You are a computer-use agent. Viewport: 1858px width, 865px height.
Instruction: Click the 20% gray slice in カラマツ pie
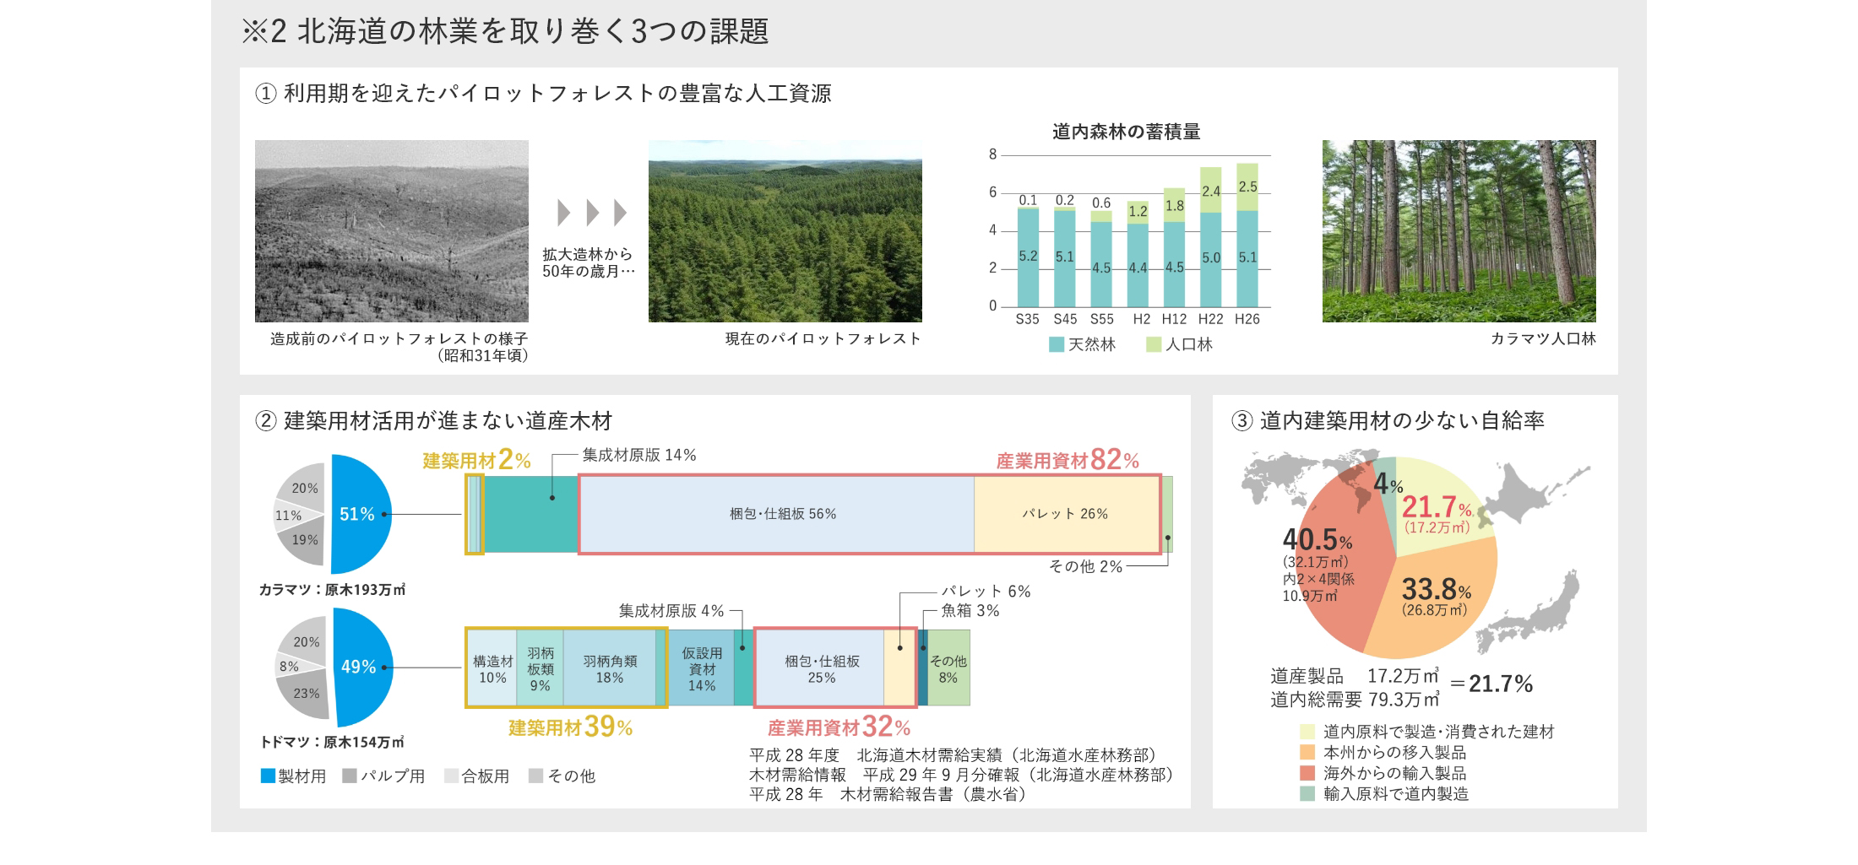[x=304, y=488]
